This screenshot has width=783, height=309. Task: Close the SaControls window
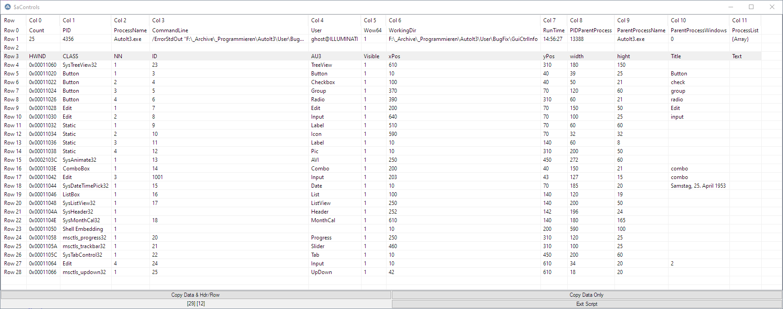772,7
